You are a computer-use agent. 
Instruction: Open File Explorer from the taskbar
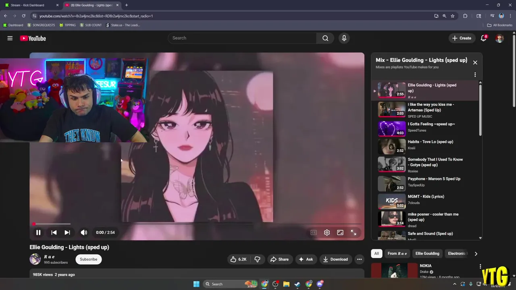click(286, 284)
